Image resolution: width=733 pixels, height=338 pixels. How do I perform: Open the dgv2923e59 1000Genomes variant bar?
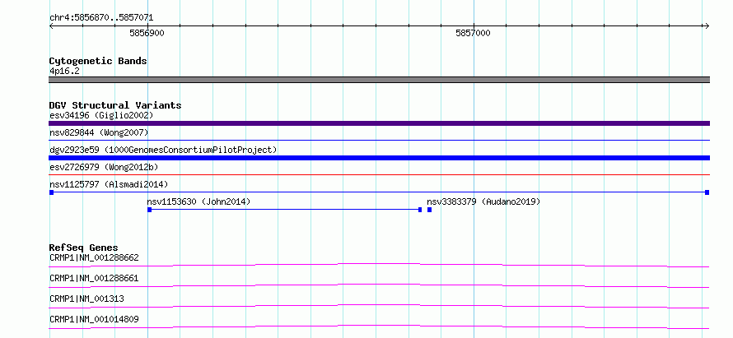[x=379, y=158]
